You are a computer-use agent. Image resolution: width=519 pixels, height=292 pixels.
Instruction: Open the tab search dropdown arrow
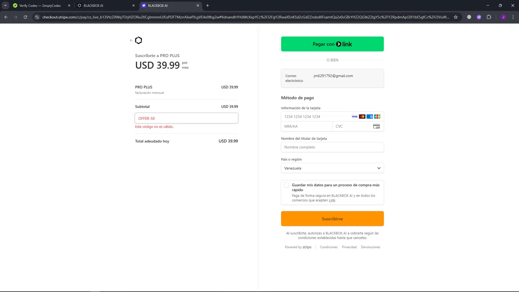(5, 6)
